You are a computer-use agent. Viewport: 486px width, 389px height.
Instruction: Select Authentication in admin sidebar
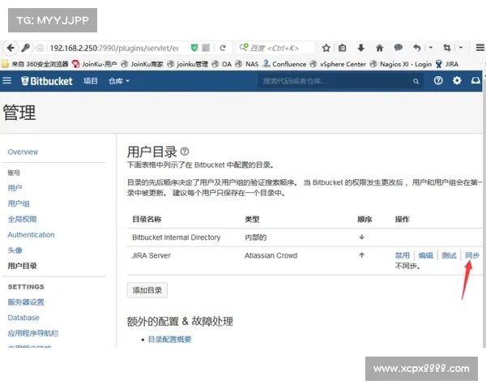pyautogui.click(x=31, y=235)
